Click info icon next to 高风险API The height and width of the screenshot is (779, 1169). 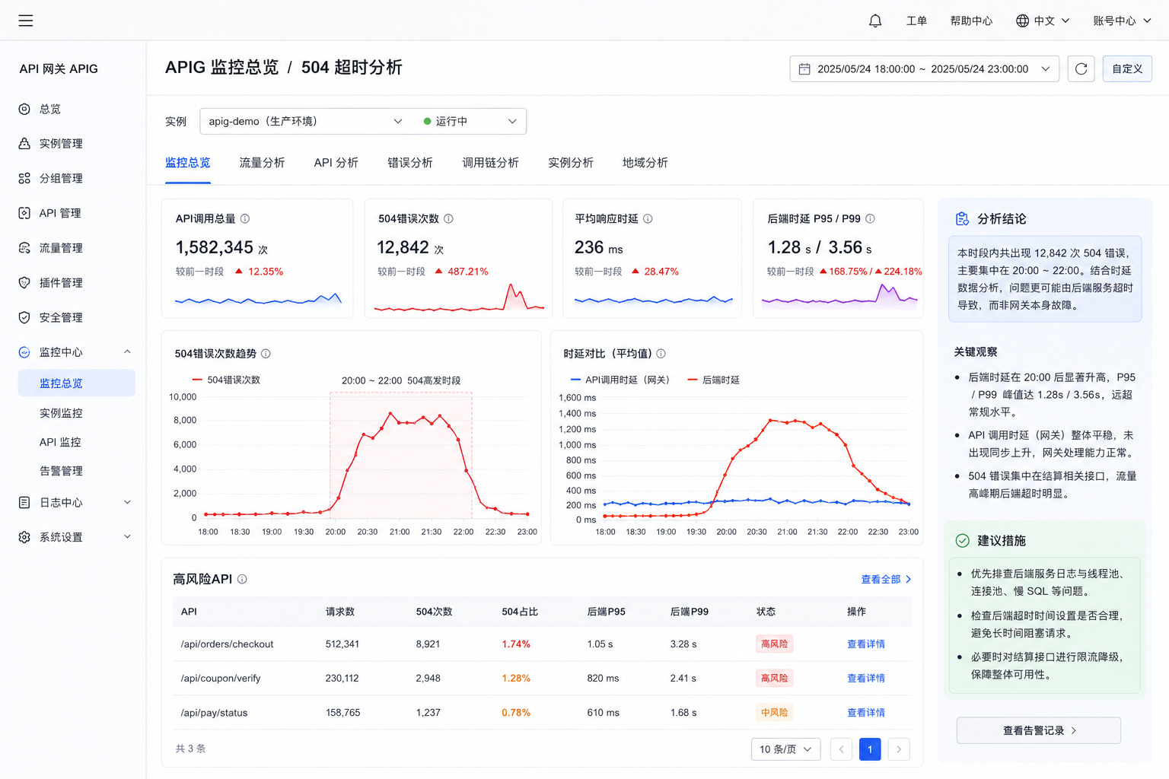[x=242, y=579]
